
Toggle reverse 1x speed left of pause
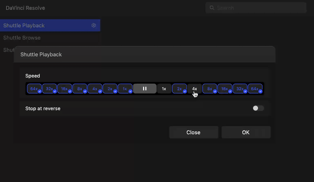coord(125,89)
